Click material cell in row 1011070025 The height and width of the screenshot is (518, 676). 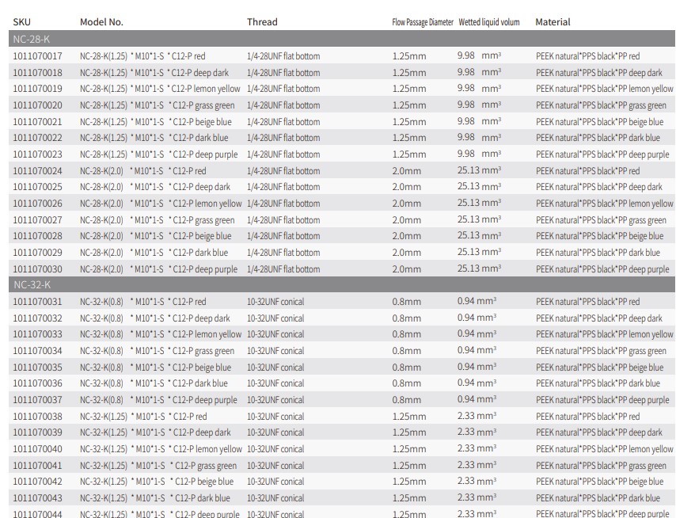pyautogui.click(x=599, y=187)
